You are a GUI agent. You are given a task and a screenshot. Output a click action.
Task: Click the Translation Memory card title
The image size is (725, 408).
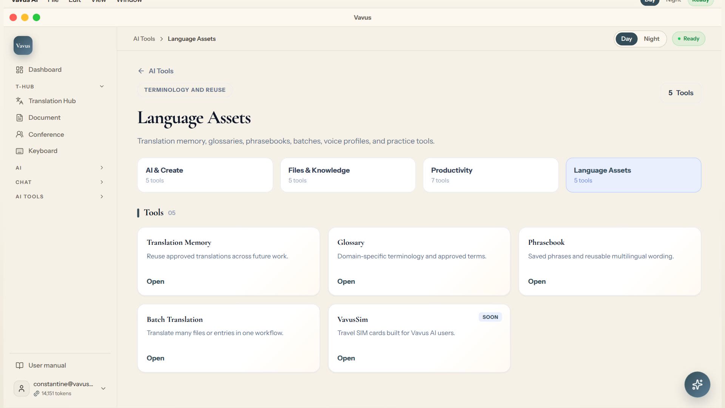pyautogui.click(x=179, y=243)
